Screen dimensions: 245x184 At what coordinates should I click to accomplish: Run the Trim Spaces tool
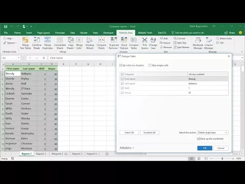144,43
